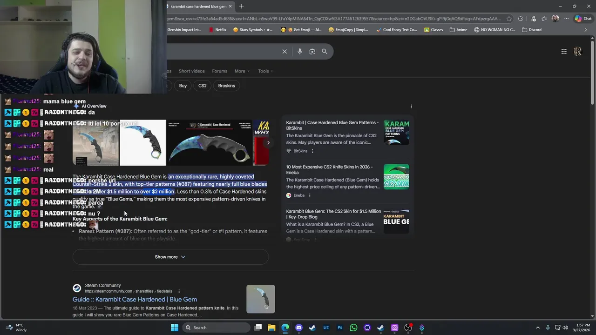Advance the AI Overview image carousel arrow
596x335 pixels.
pyautogui.click(x=268, y=143)
